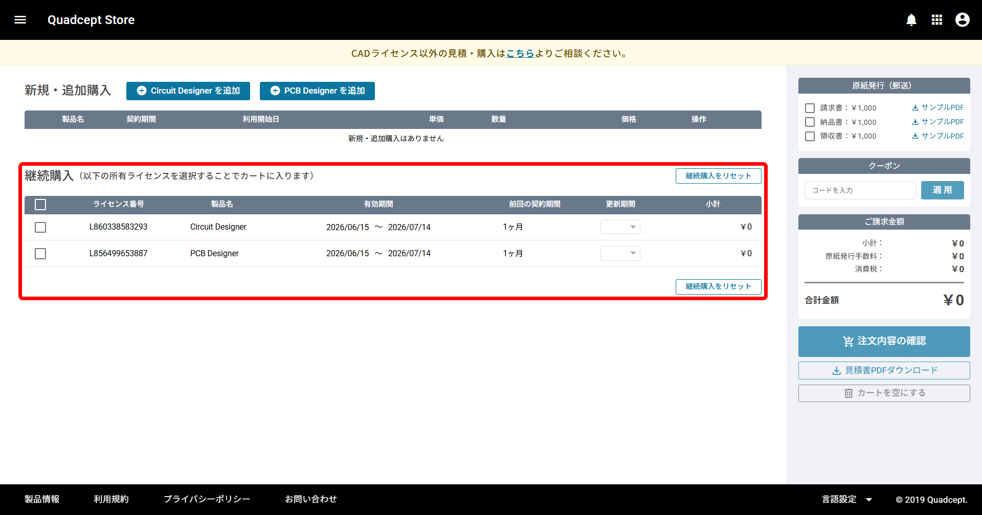Click download icon beside 請求書 サンプルPDF
This screenshot has width=982, height=515.
click(x=915, y=108)
